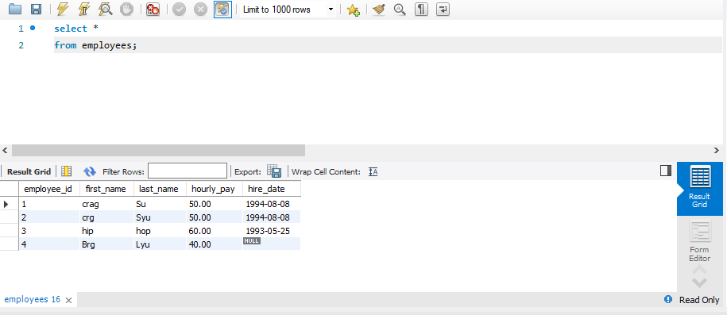Stop query execution hand icon
The width and height of the screenshot is (727, 315).
coord(126,9)
